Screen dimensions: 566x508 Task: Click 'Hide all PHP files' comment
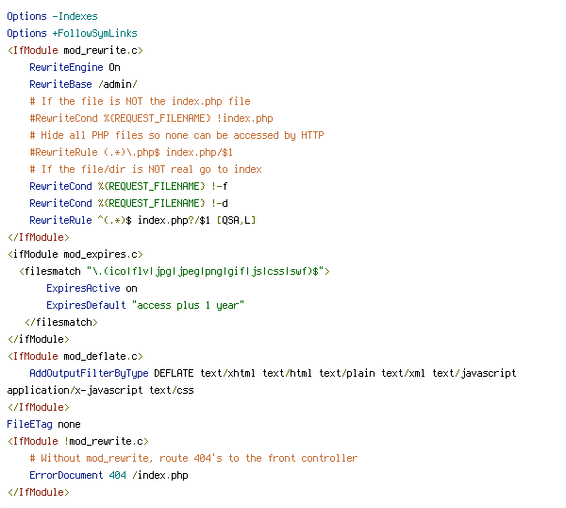tap(177, 135)
